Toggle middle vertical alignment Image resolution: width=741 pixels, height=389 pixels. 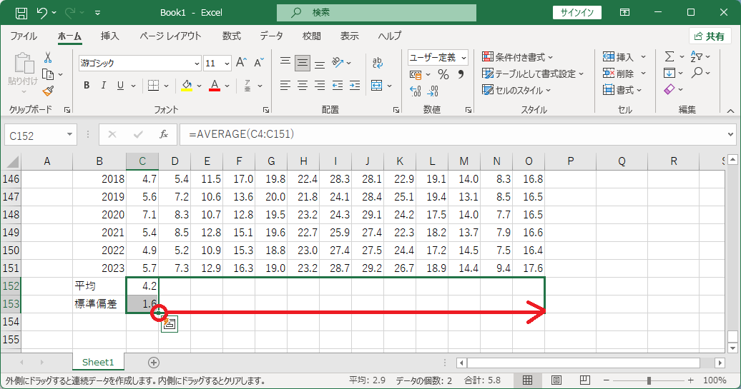303,63
